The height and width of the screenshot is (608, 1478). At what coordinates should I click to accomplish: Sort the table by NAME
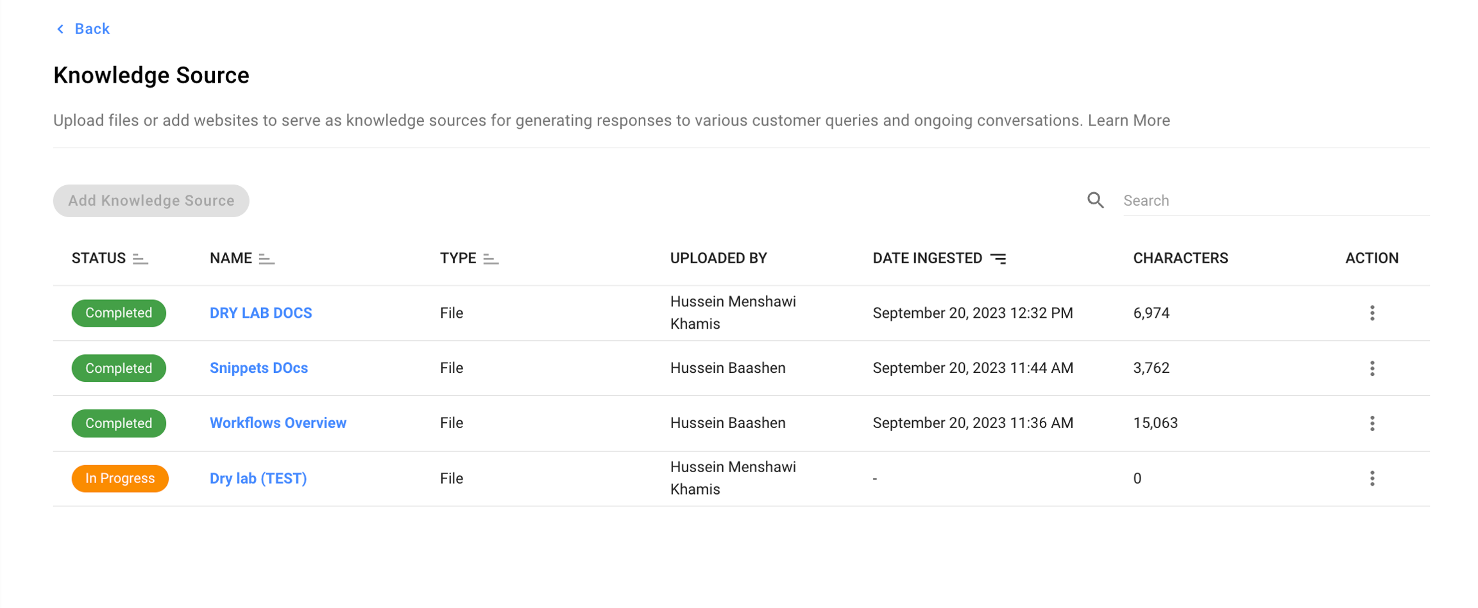point(267,258)
